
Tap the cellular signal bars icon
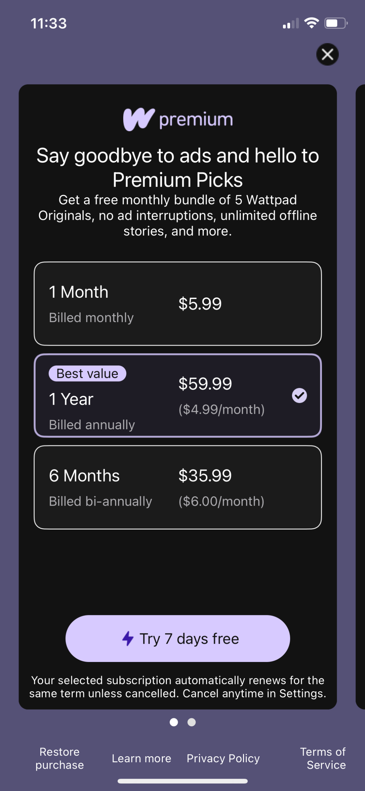pos(291,24)
